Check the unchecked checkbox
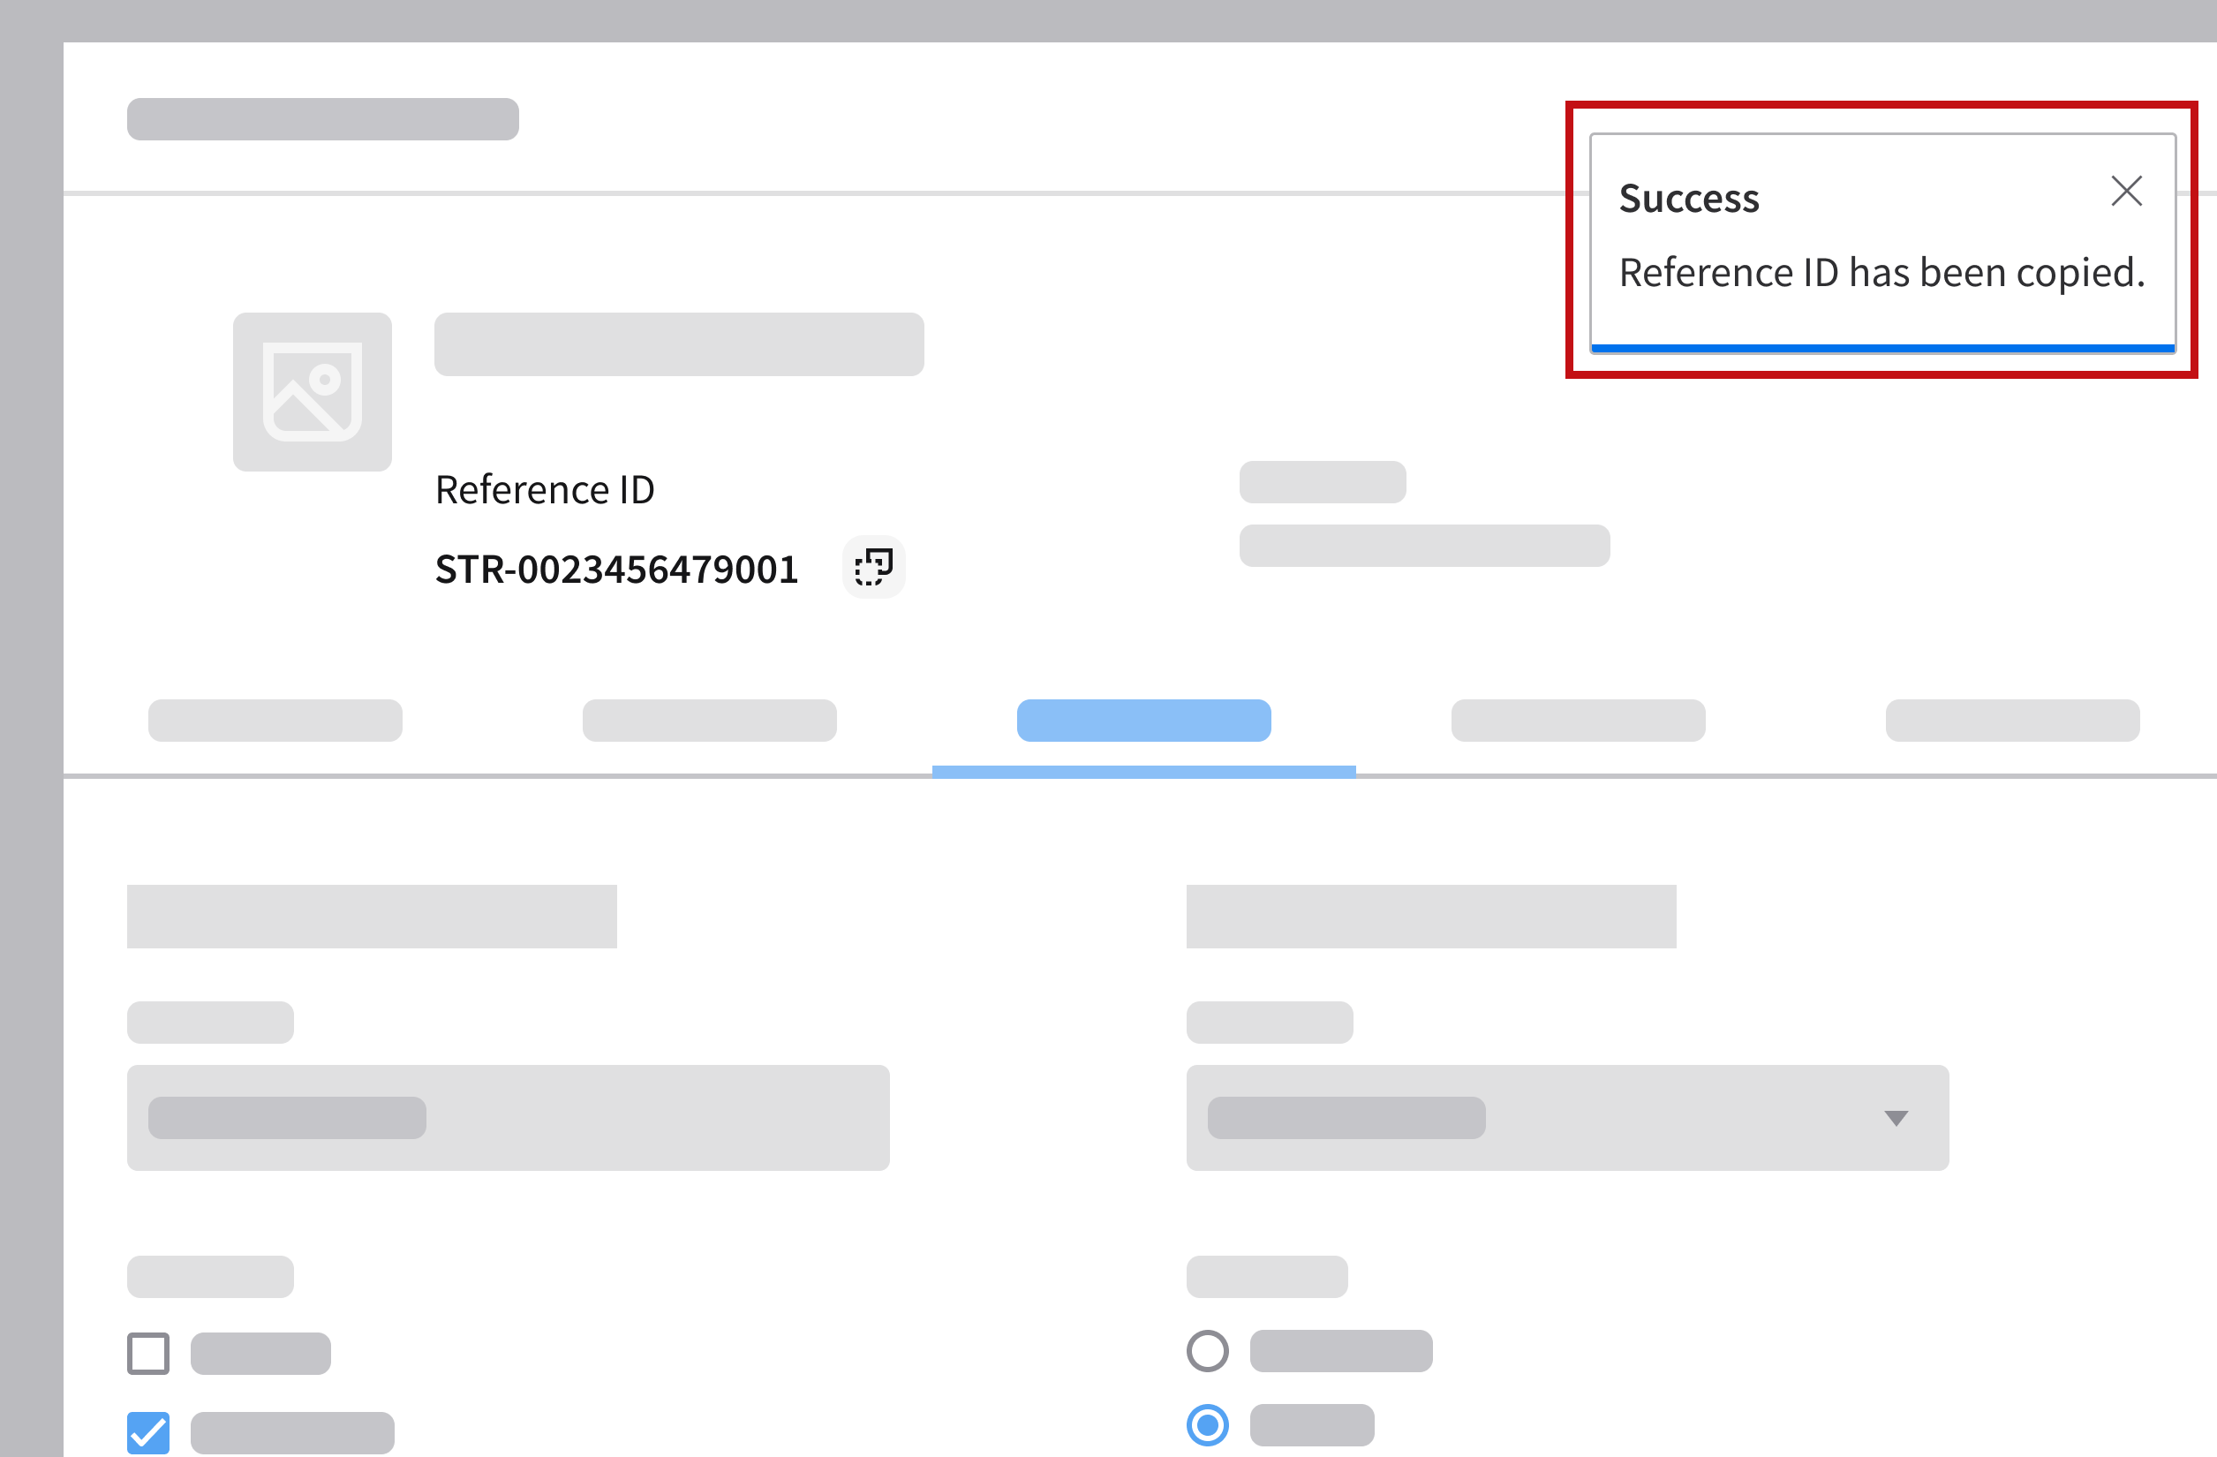The width and height of the screenshot is (2217, 1457). (x=148, y=1353)
